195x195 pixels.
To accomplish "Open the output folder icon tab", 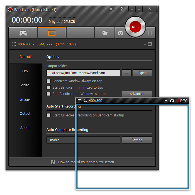I will pos(105,33).
